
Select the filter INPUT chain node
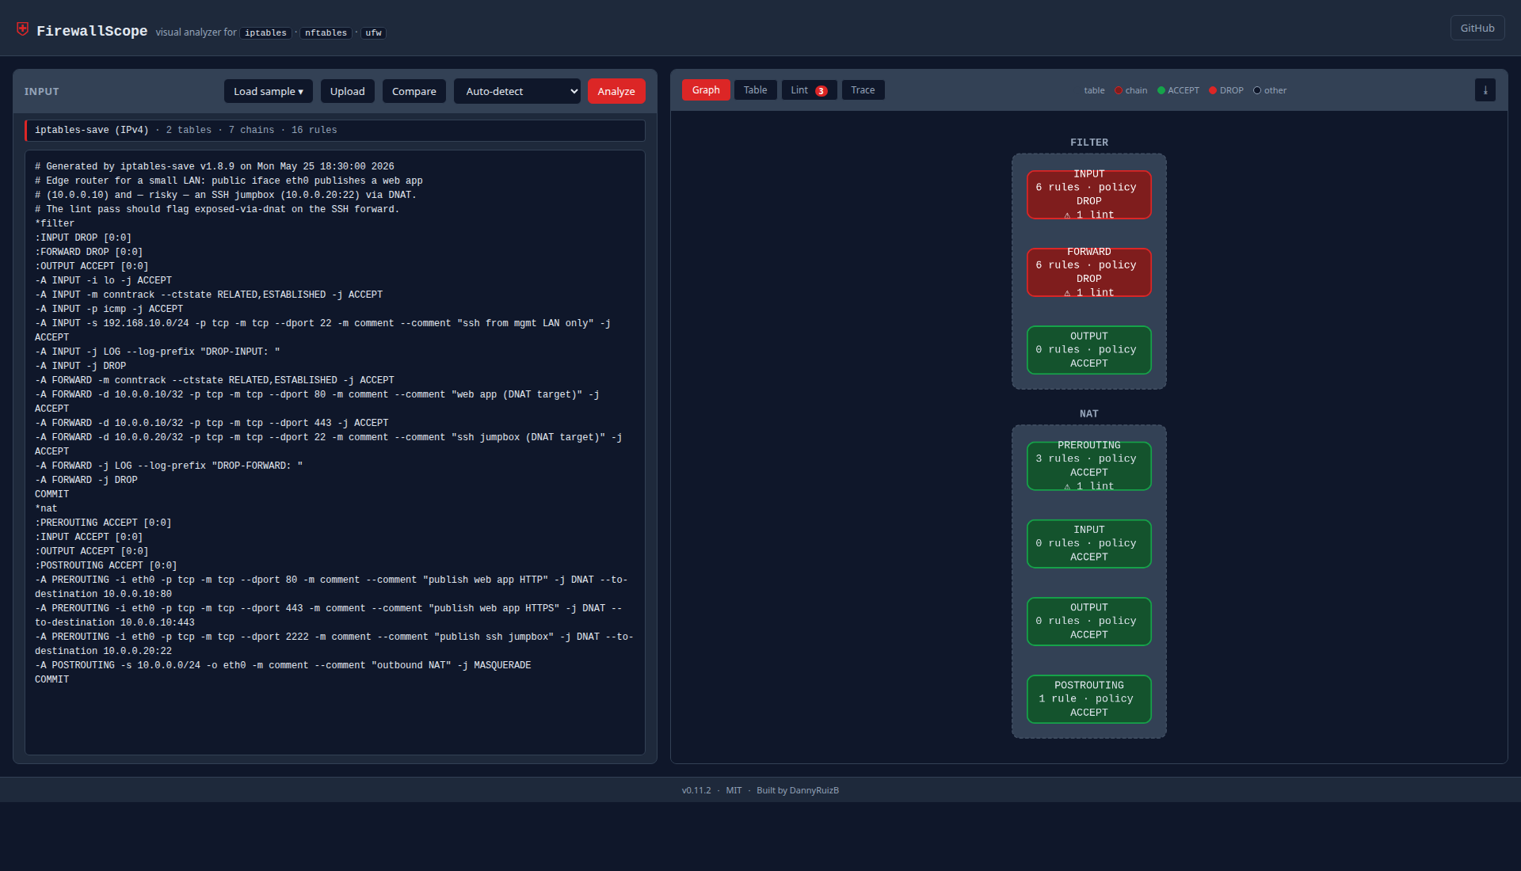(x=1089, y=195)
